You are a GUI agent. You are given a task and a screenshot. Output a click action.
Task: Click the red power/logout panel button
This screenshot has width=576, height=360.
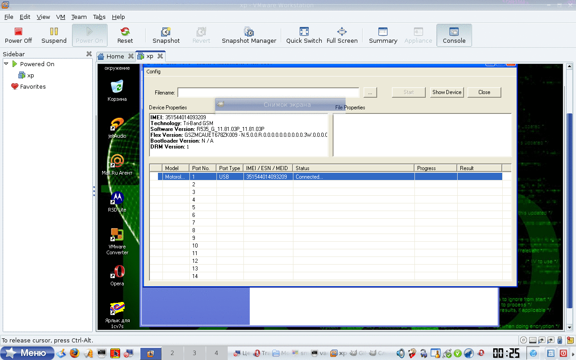click(563, 353)
